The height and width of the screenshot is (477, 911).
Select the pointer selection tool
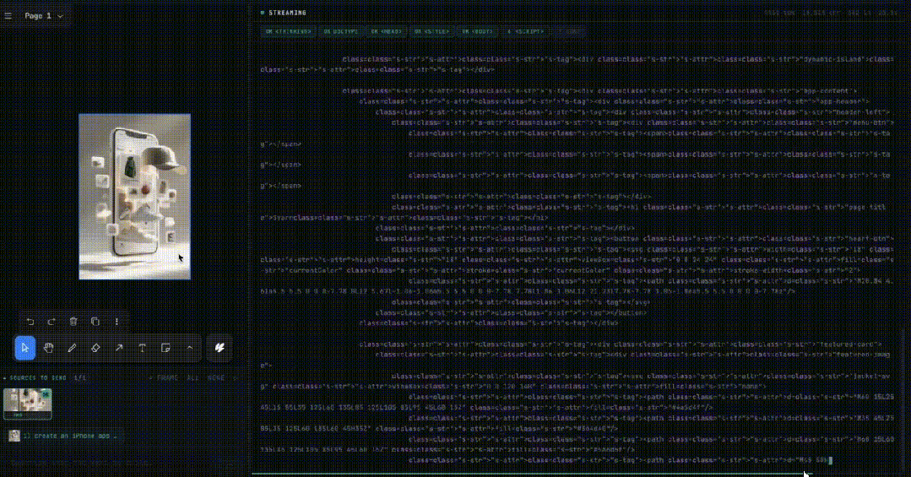coord(25,348)
